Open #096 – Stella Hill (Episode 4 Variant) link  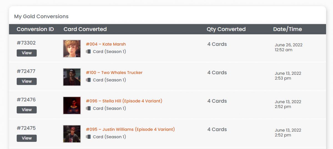[x=124, y=101]
